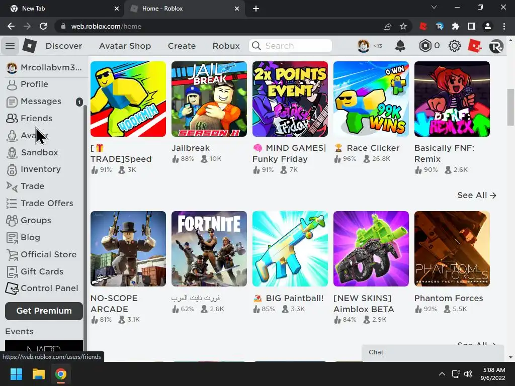Image resolution: width=515 pixels, height=386 pixels.
Task: Click the Sandbox sidebar icon
Action: coord(12,153)
